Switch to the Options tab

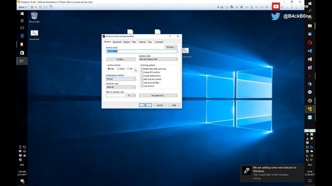click(x=127, y=42)
